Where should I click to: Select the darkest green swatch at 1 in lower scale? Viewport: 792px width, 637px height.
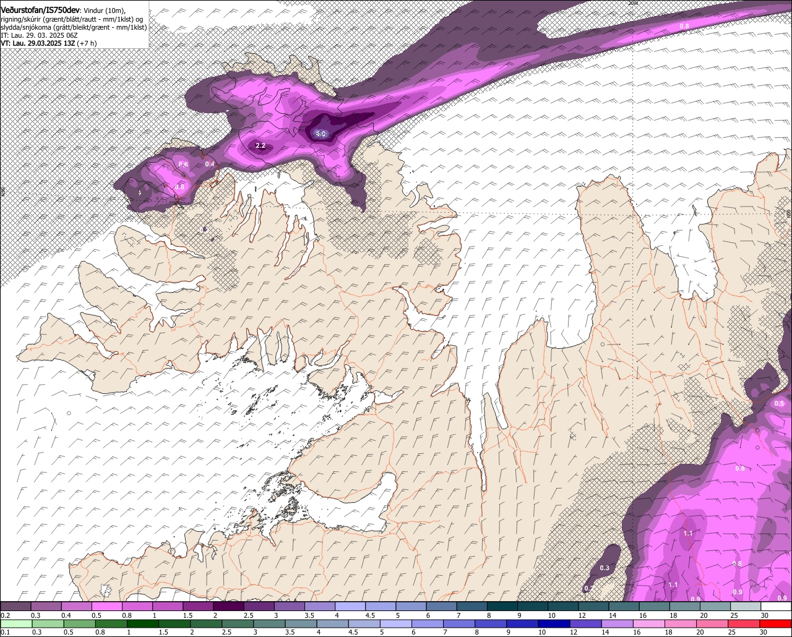click(143, 623)
